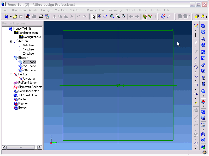This screenshot has width=209, height=156.
Task: Click the activate sketch icon
Action: [x=196, y=26]
